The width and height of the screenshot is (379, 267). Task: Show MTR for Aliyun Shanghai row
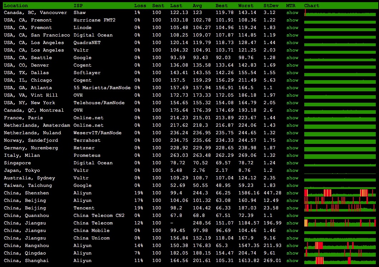292,261
